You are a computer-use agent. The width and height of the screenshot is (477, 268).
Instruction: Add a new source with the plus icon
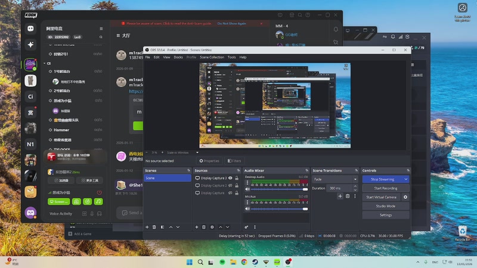coord(197,227)
